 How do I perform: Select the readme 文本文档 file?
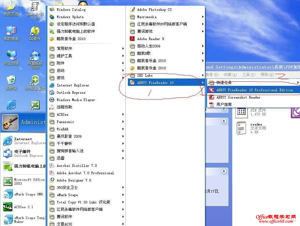(x=251, y=128)
